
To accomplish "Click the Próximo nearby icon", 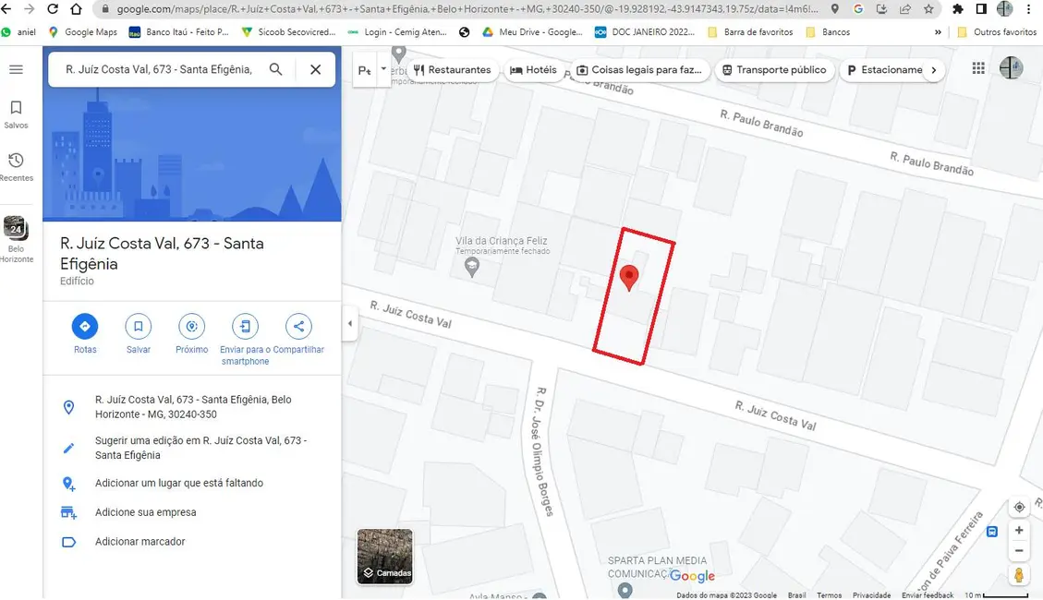I will pos(192,327).
